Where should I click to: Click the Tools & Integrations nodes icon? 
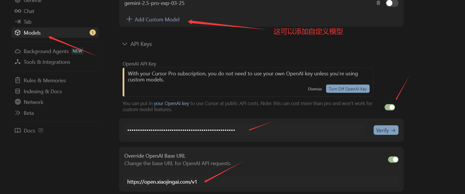[18, 62]
